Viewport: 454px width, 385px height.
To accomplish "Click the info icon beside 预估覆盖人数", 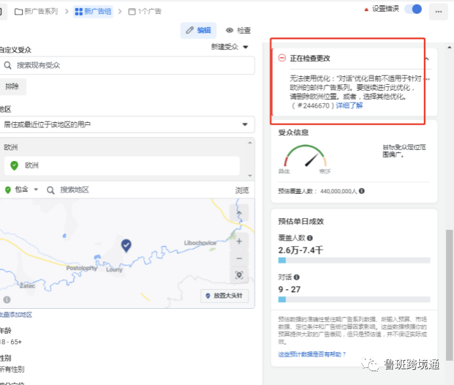I will point(361,191).
